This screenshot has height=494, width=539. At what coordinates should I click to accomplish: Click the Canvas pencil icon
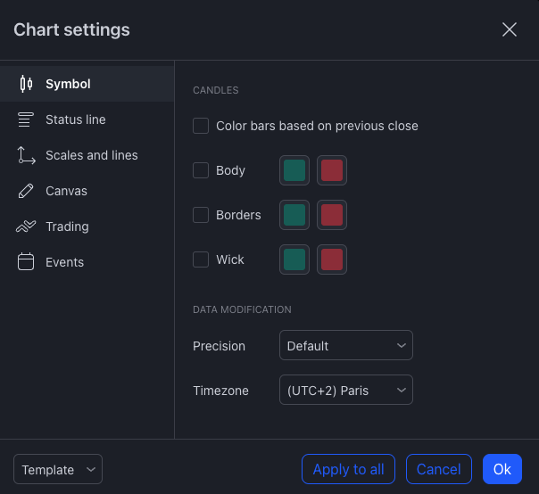tap(26, 191)
